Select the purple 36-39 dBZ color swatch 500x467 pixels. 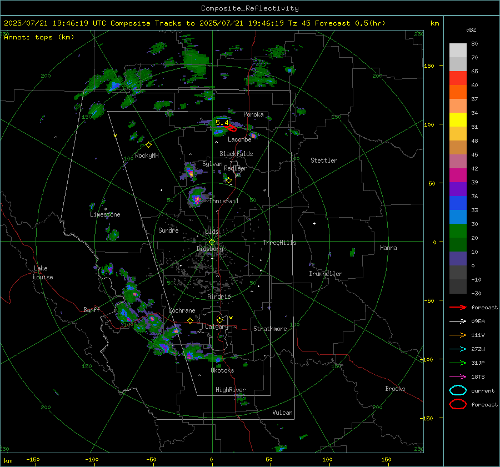point(458,189)
